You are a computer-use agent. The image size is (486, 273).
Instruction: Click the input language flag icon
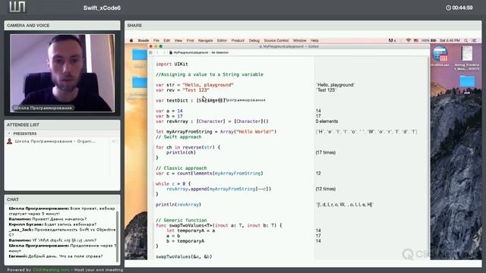pos(416,40)
